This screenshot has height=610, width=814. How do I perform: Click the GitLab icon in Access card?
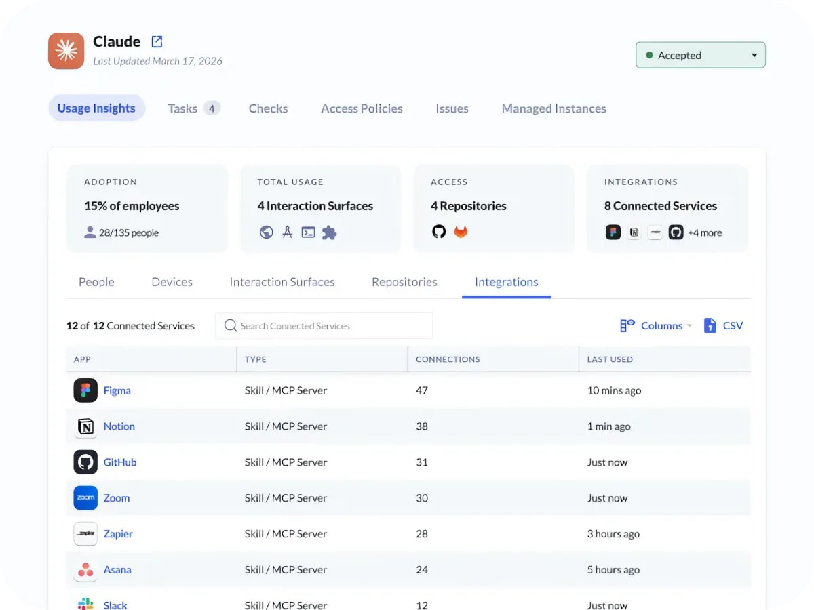[x=461, y=232]
